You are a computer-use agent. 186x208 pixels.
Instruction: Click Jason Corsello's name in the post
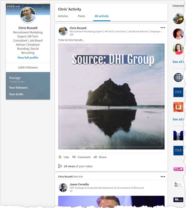click(79, 184)
